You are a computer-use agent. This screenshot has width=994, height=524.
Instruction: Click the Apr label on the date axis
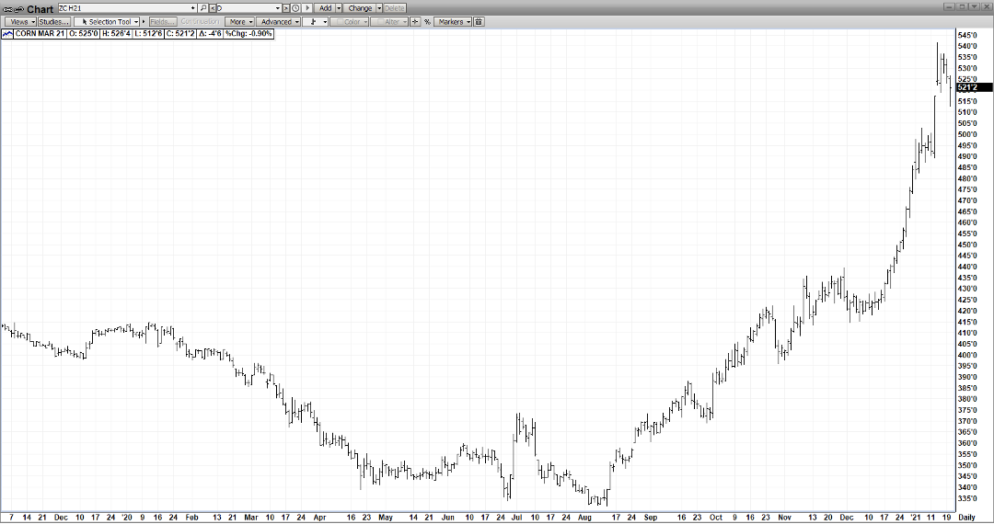[x=319, y=518]
